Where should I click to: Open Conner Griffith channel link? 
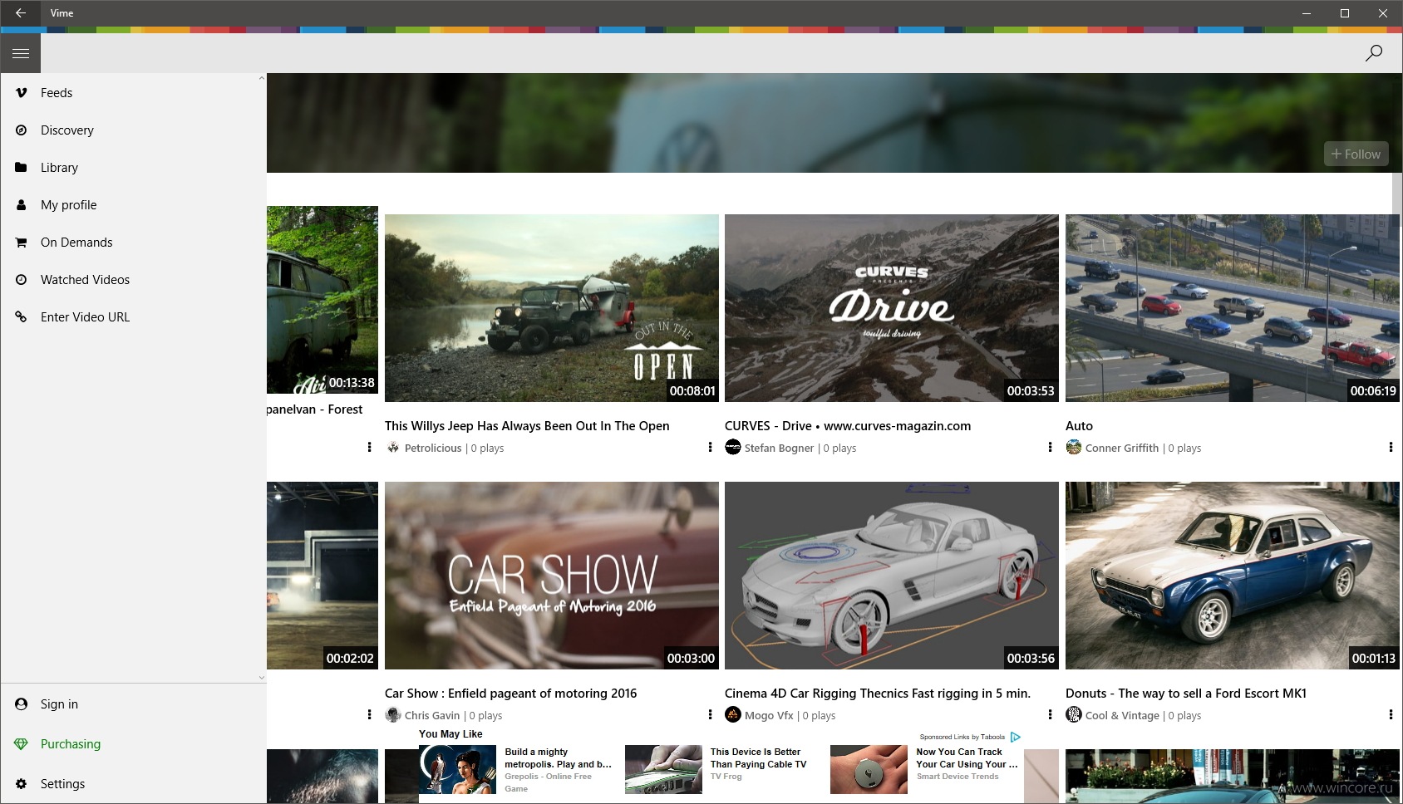pyautogui.click(x=1122, y=448)
